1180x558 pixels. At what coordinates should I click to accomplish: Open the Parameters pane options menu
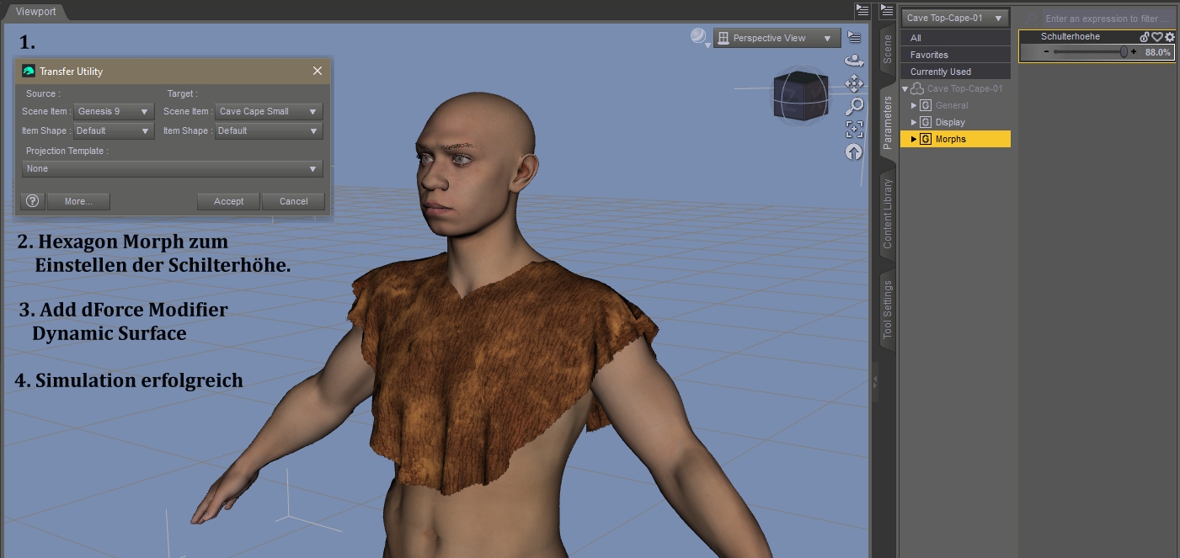pyautogui.click(x=886, y=10)
